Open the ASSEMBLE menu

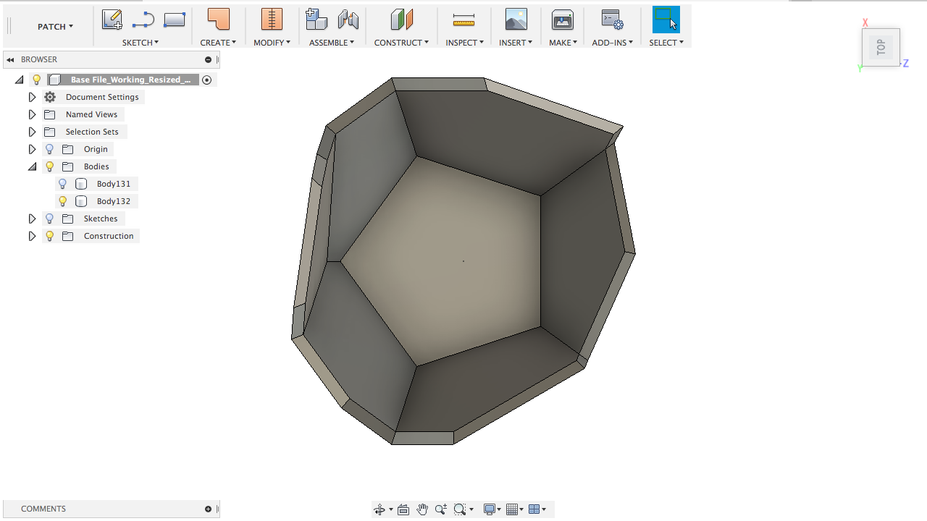(332, 43)
